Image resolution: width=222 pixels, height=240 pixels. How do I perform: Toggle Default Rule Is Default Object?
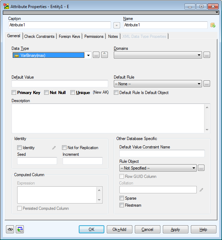(x=116, y=92)
